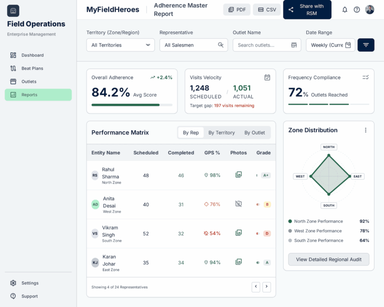
Task: Click View Detailed Regional Audit
Action: coord(328,259)
